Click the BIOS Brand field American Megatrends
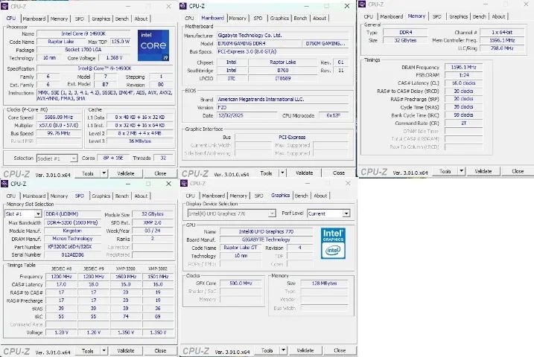Image resolution: width=534 pixels, height=357 pixels. click(283, 99)
